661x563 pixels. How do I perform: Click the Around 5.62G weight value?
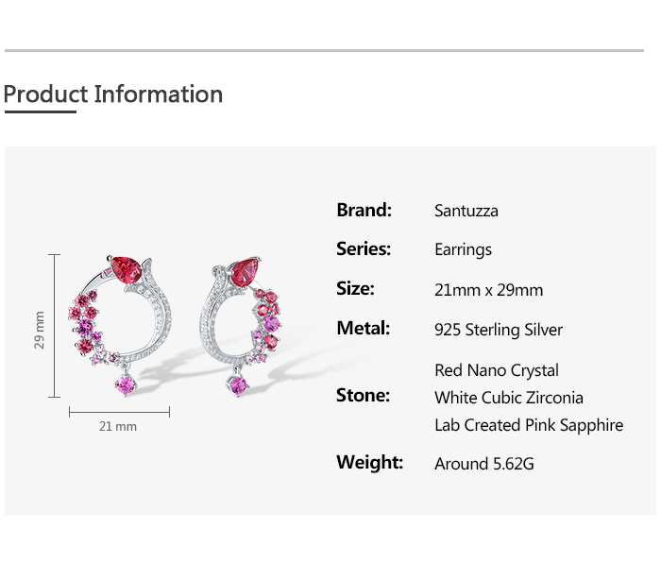point(483,464)
